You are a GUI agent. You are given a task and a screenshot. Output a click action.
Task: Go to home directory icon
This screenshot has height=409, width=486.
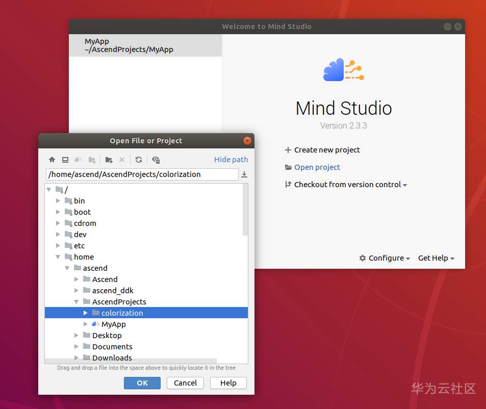52,160
